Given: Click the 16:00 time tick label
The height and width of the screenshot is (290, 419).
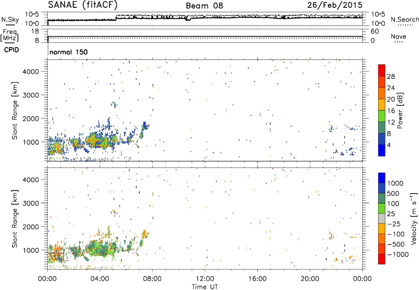Looking at the screenshot, I should tap(257, 279).
